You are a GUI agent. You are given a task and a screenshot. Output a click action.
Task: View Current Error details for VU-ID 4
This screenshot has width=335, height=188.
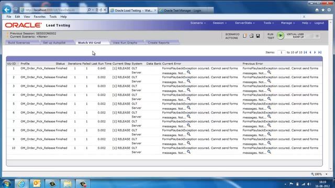(x=188, y=99)
